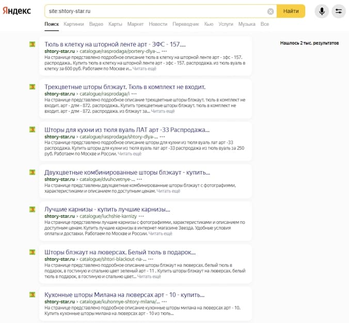Screen dimensions: 349x323
Task: Open three-dots menu for Трехцветные шторы result
Action: point(134,94)
